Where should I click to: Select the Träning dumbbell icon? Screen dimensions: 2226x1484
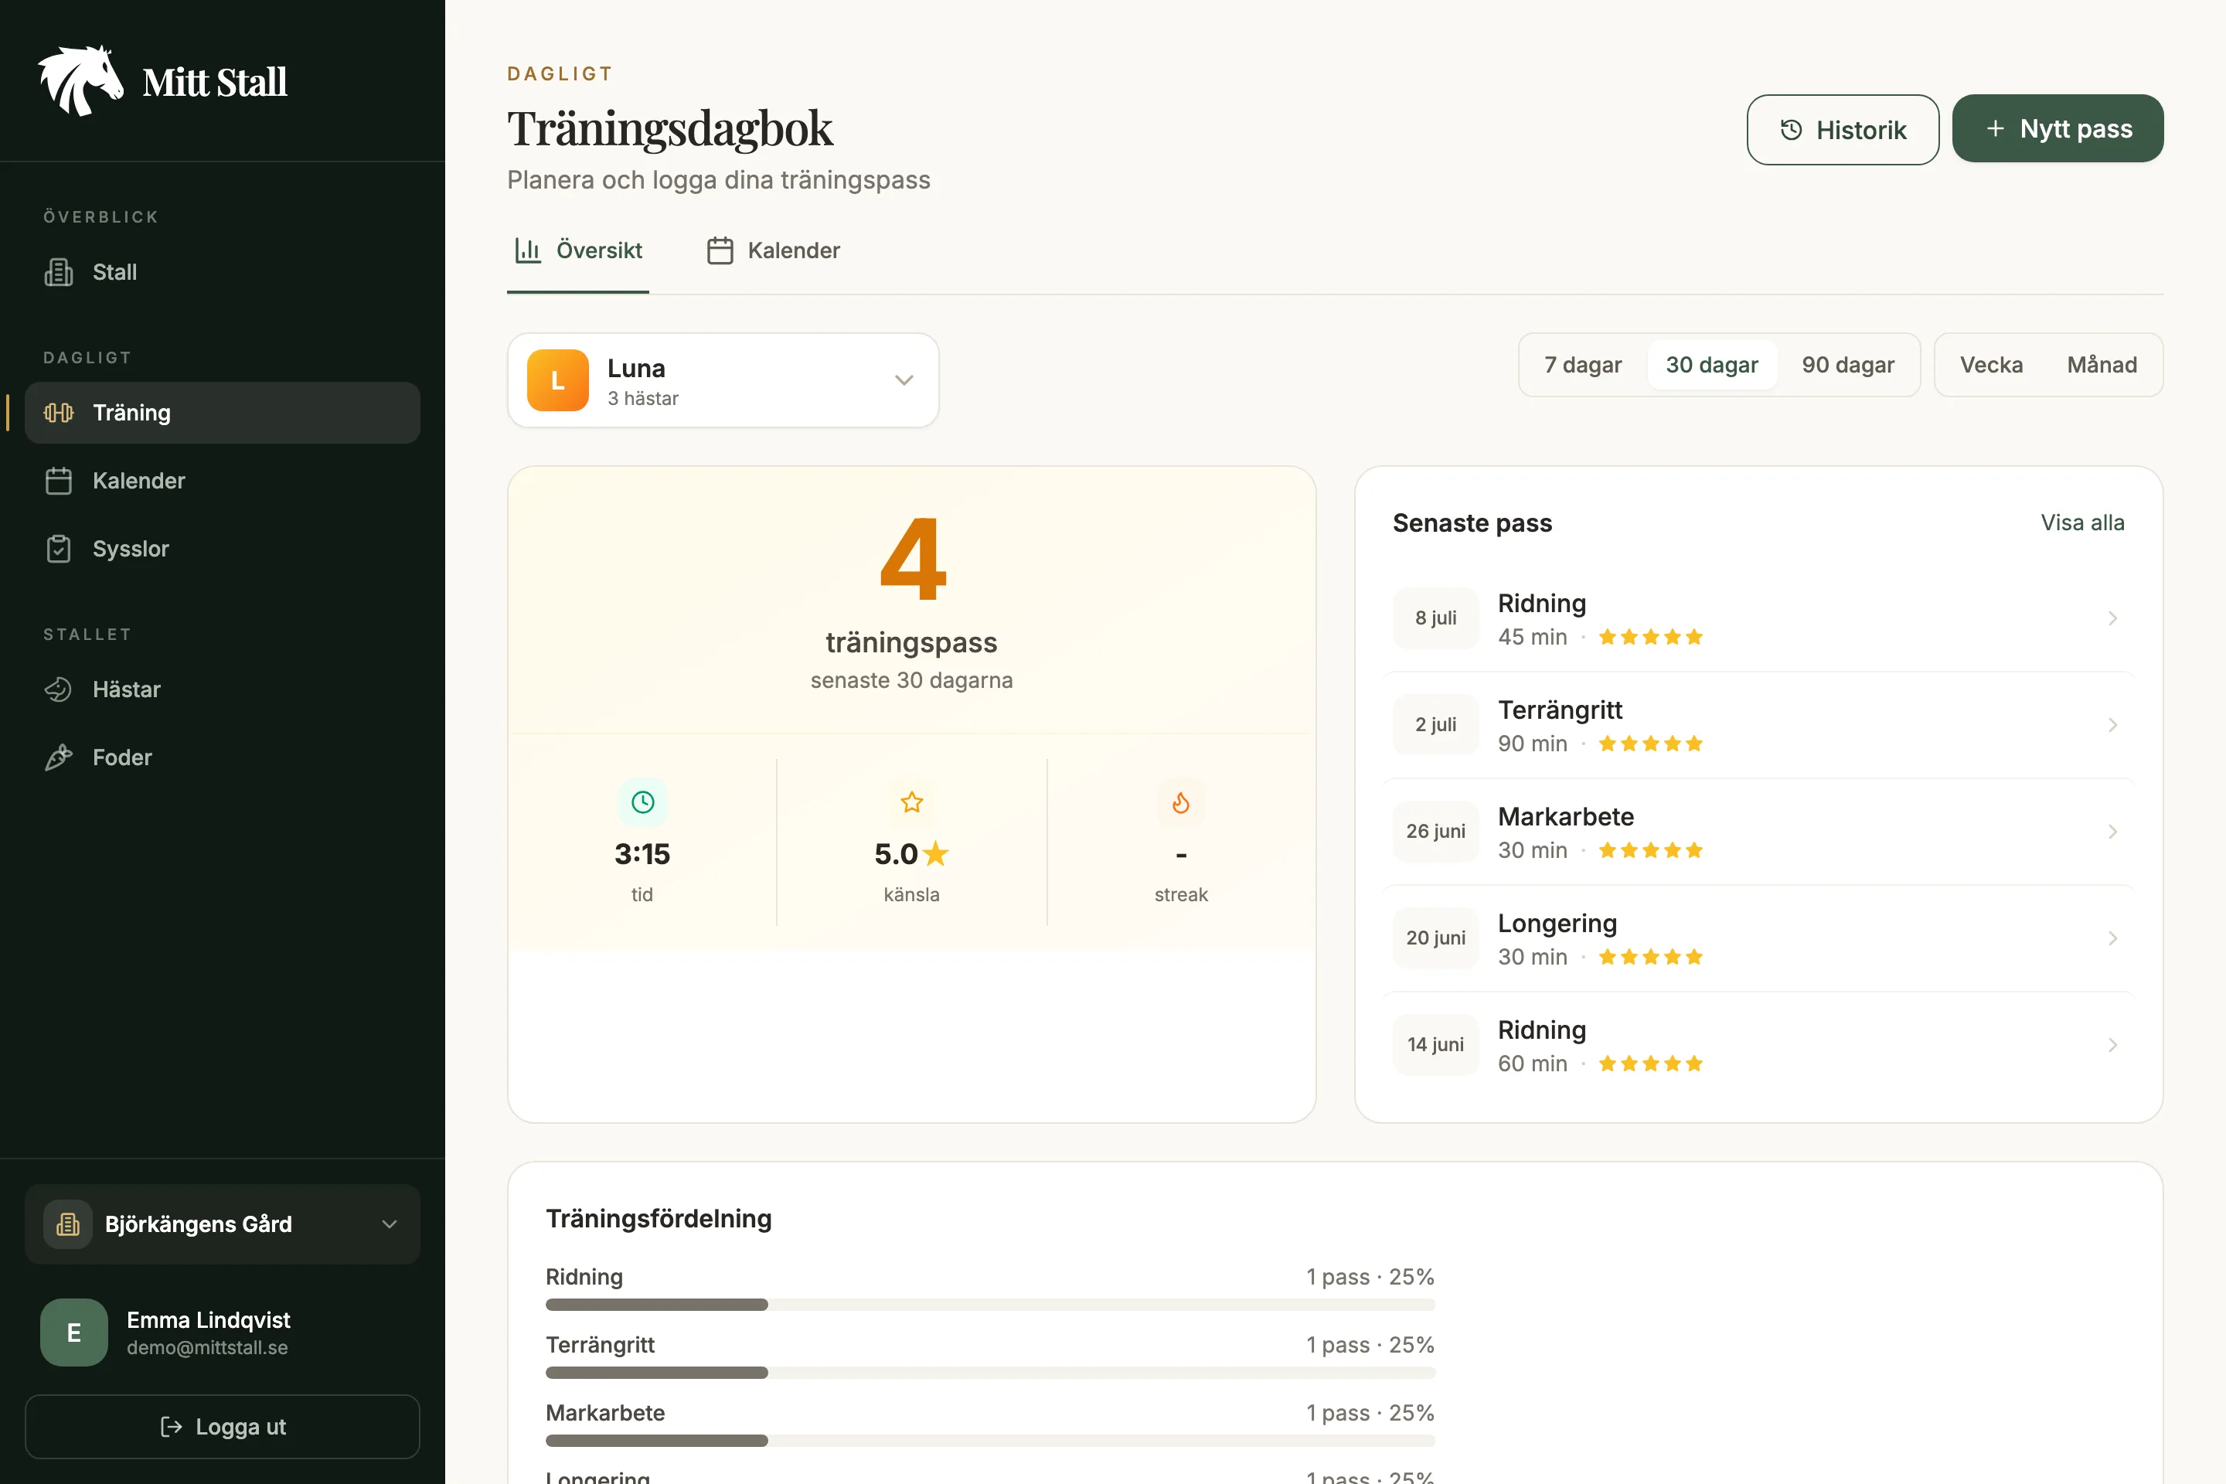[x=59, y=413]
